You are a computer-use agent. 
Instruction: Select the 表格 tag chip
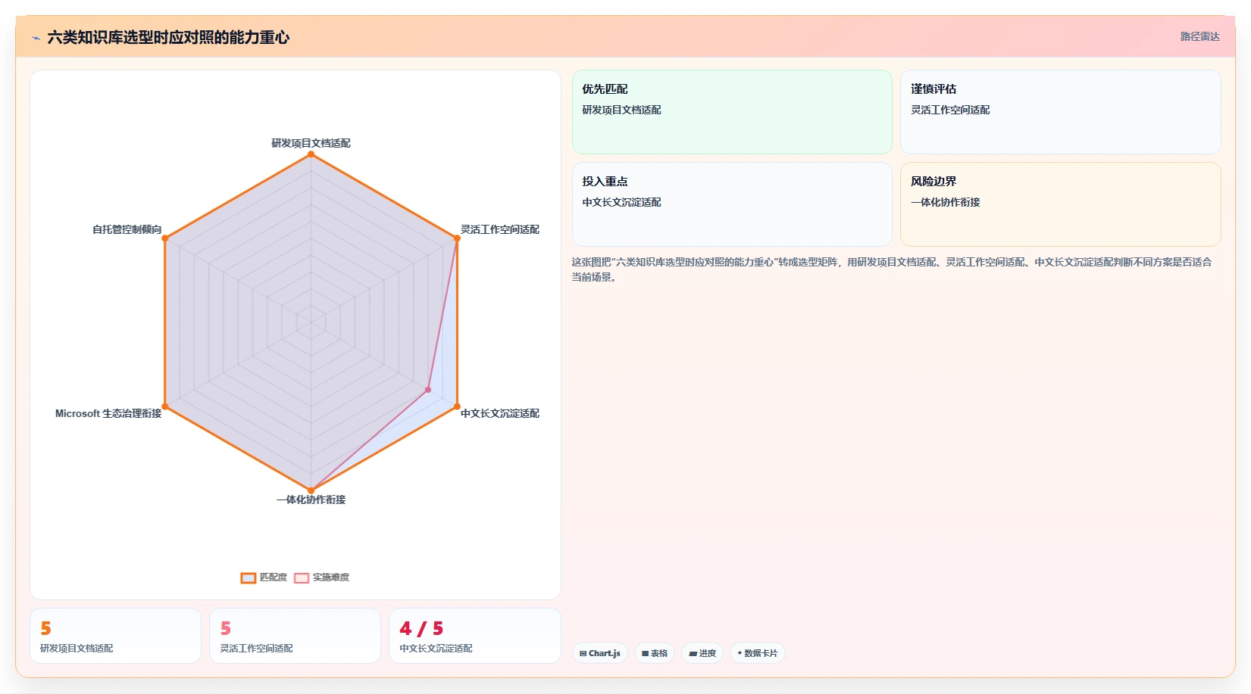click(x=655, y=653)
